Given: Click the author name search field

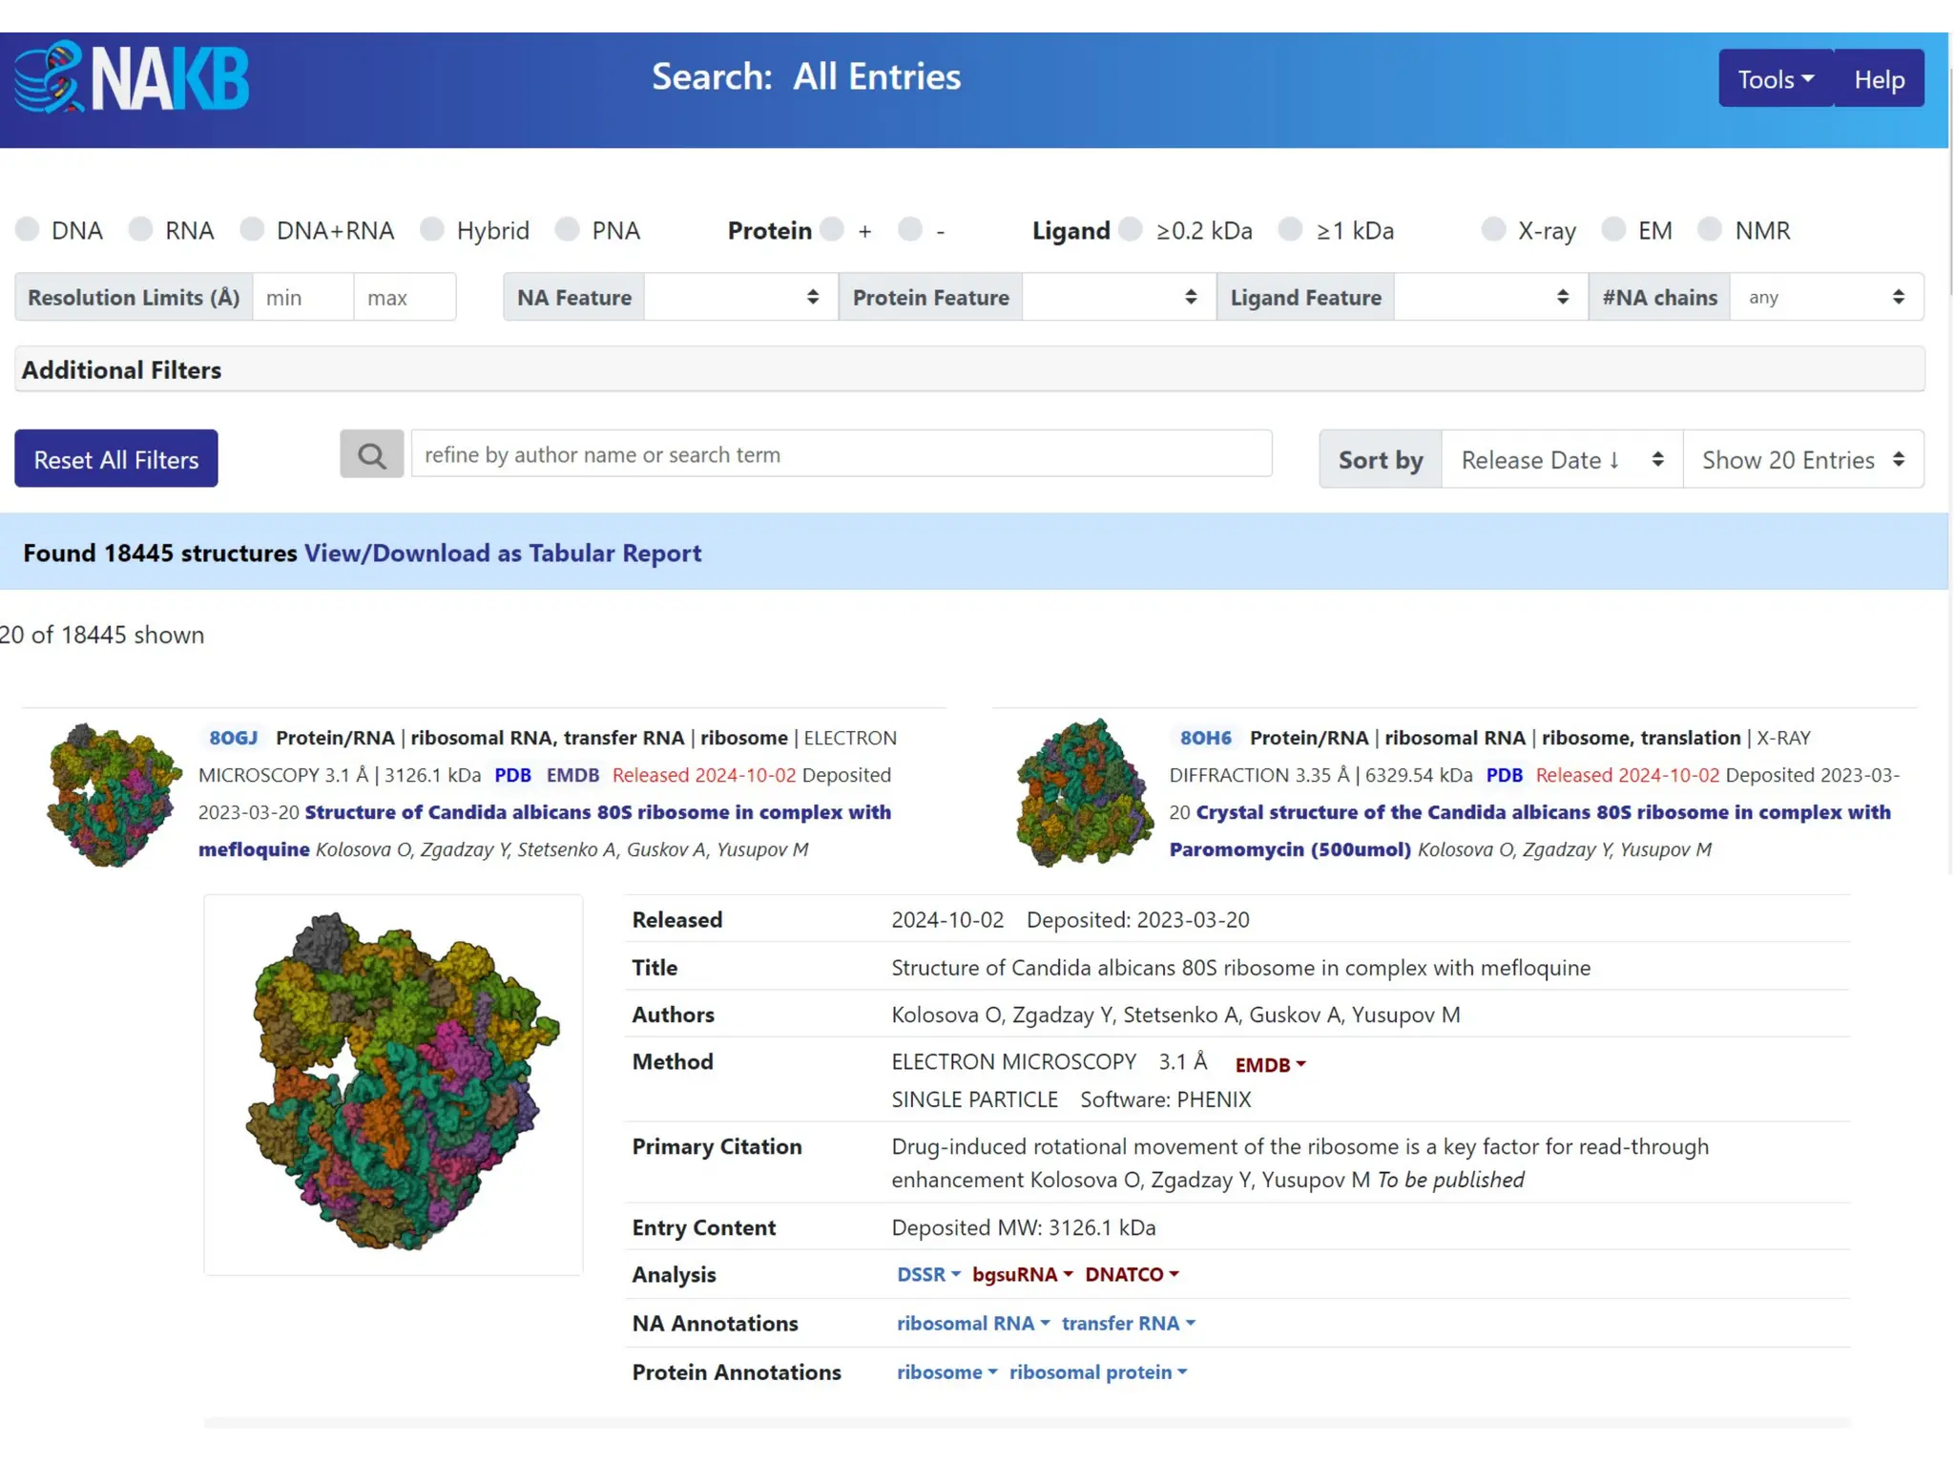Looking at the screenshot, I should [x=841, y=454].
